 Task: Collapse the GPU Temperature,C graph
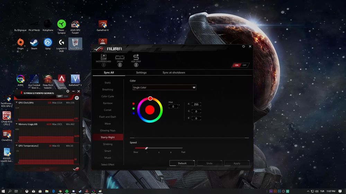(x=17, y=146)
